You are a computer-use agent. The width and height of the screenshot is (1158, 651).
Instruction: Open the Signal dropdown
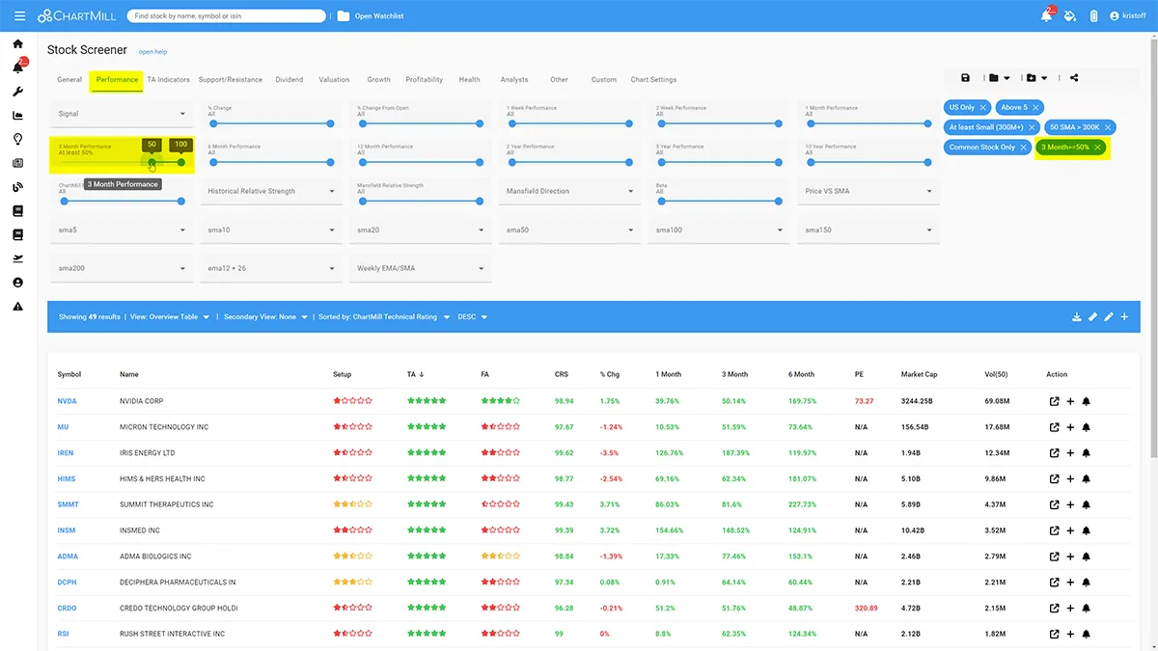coord(122,114)
